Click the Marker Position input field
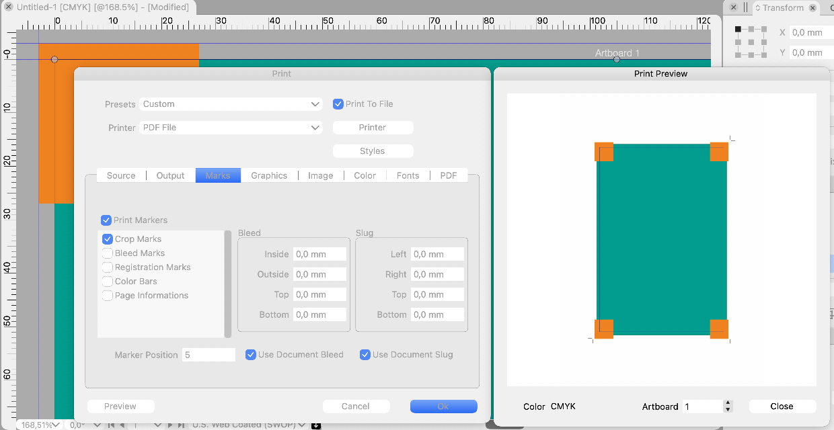 coord(208,355)
